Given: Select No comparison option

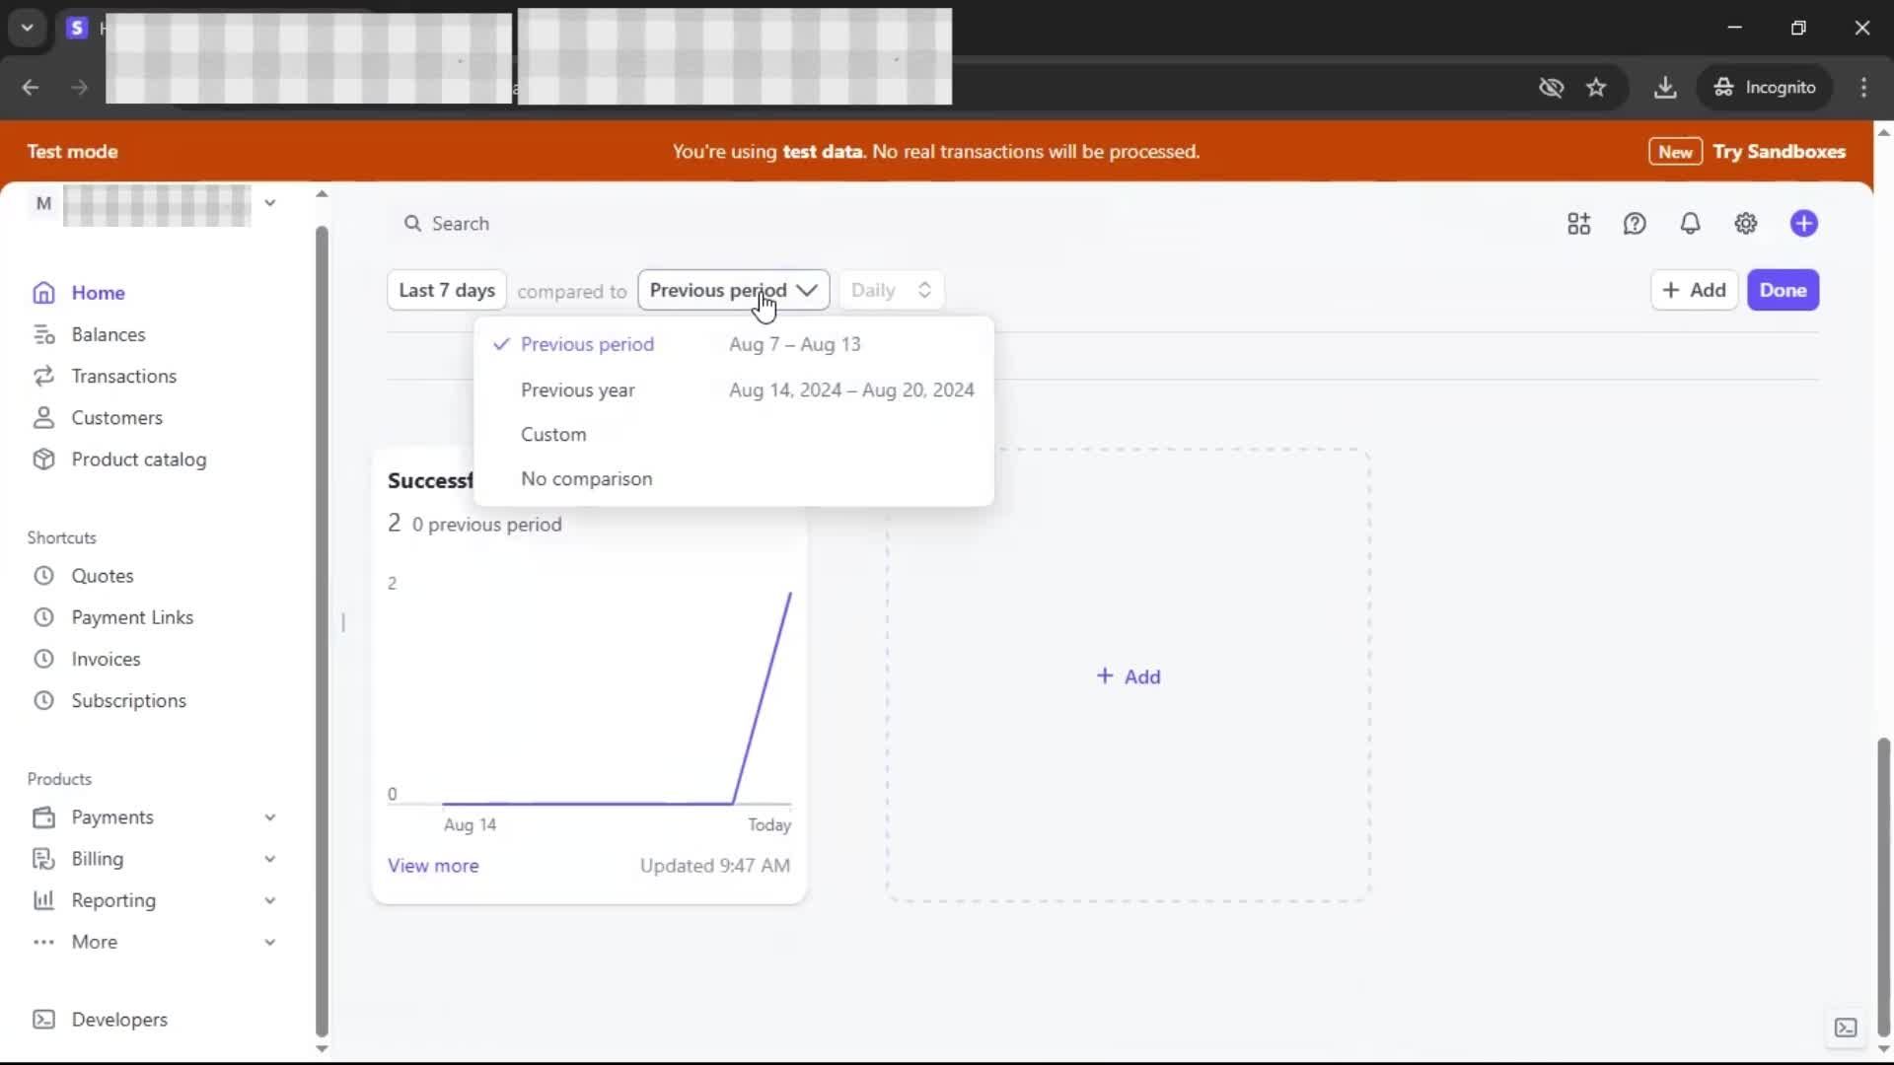Looking at the screenshot, I should (586, 479).
